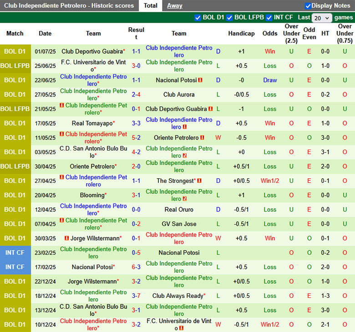This screenshot has height=332, width=355.
Task: Click red card icon beside Club Deportivo Guabira 21/05/25
Action: pyautogui.click(x=211, y=109)
